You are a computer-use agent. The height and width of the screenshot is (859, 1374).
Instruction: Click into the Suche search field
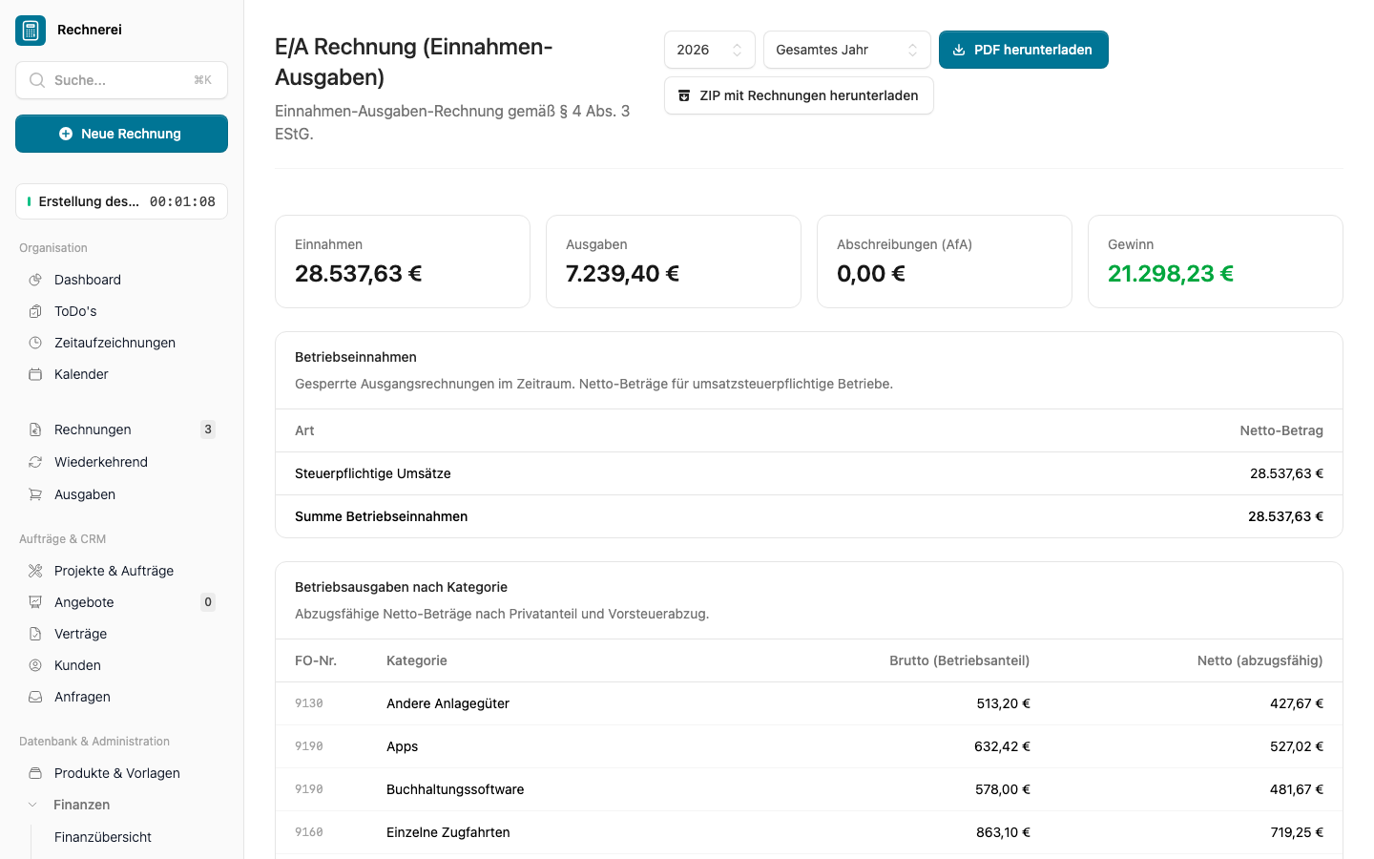coord(121,80)
